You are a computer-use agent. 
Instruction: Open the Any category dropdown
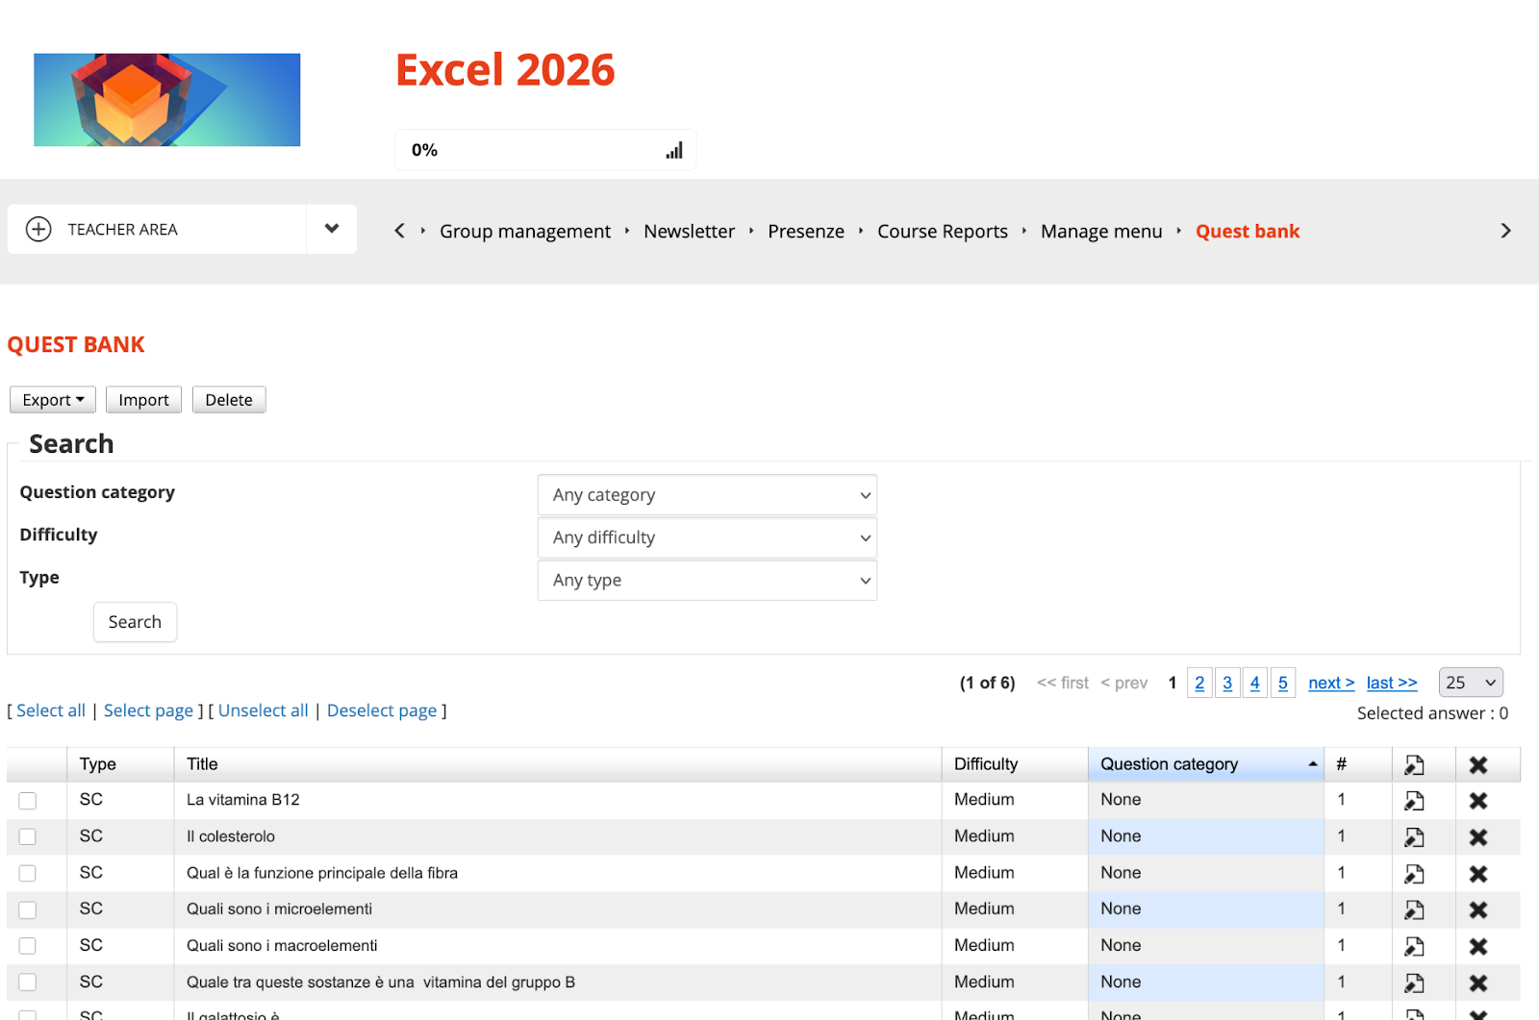click(x=707, y=495)
